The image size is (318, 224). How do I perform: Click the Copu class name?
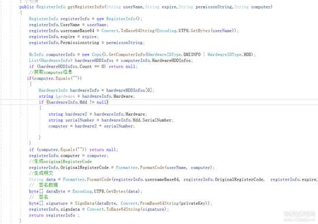click(97, 54)
